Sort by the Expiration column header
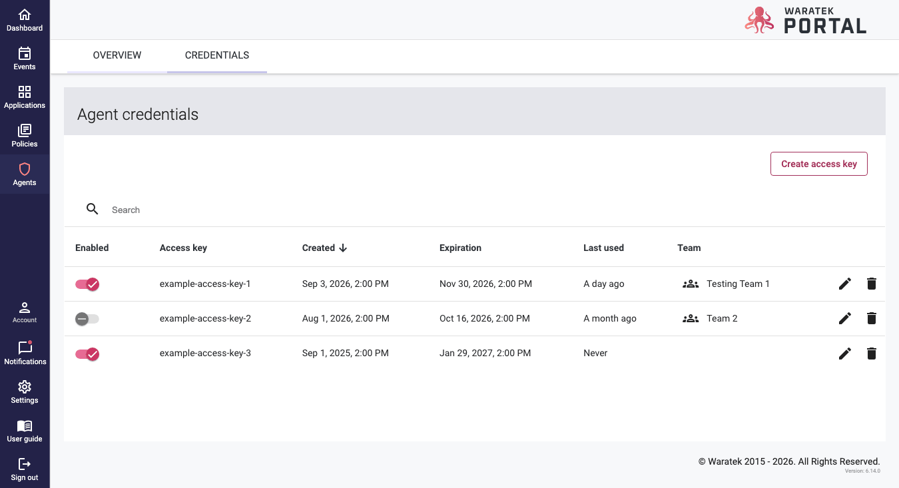This screenshot has width=899, height=488. (x=460, y=248)
